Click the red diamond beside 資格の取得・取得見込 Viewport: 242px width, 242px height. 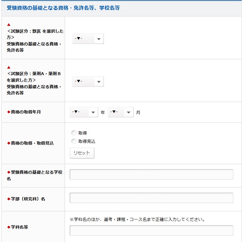tap(9, 143)
